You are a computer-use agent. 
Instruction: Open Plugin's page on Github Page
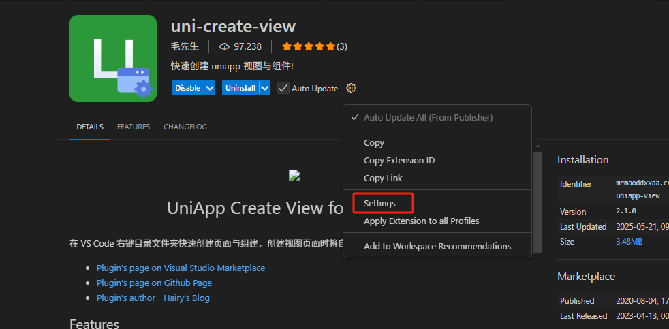(x=155, y=283)
